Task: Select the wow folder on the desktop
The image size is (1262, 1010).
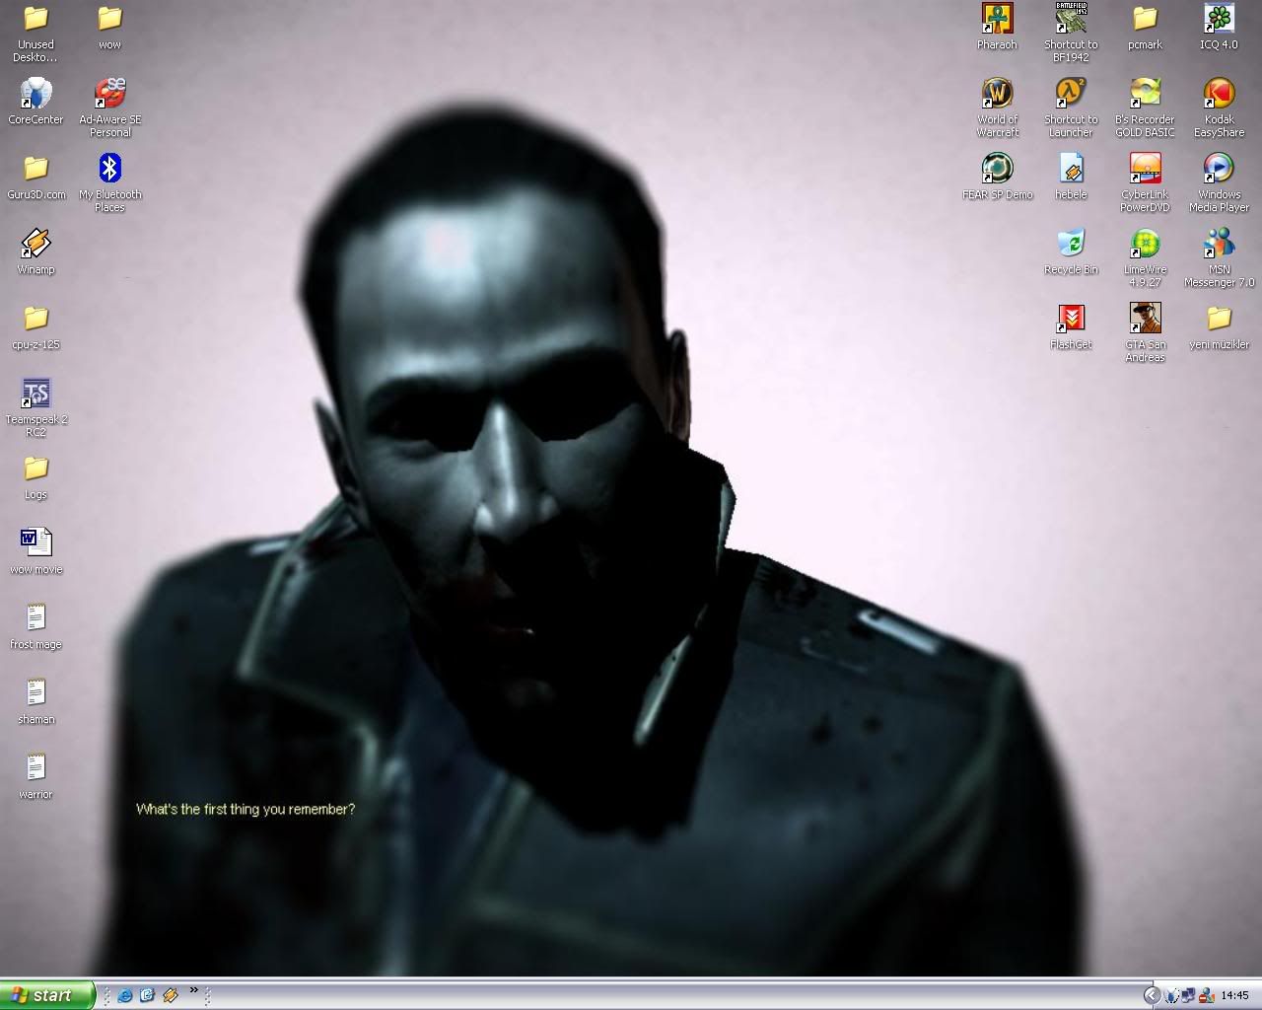Action: point(109,19)
